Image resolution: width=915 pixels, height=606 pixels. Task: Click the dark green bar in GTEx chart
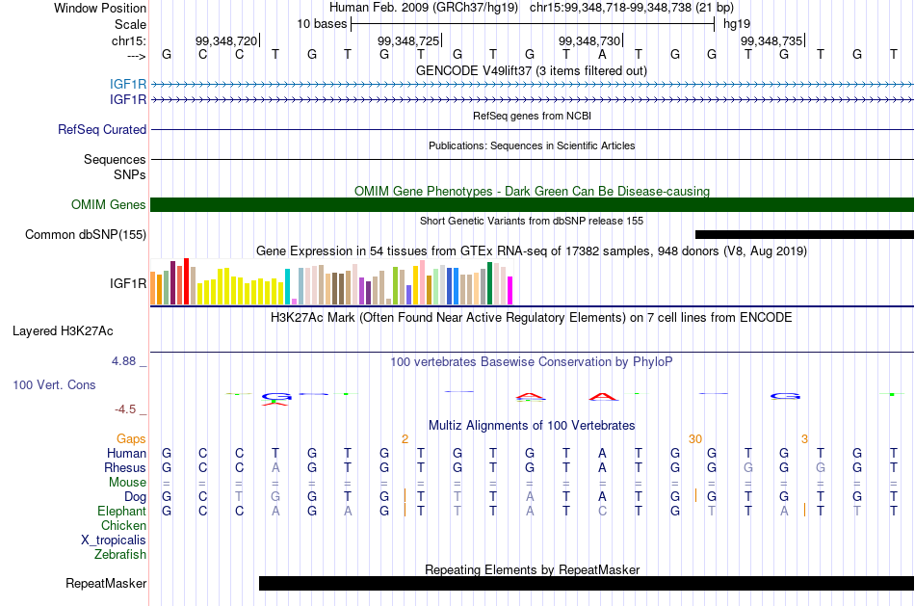point(489,283)
